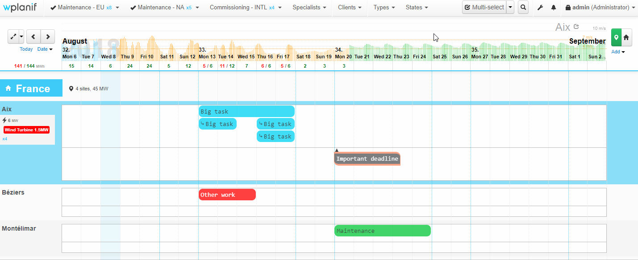Open settings via wrench icon

pos(540,8)
